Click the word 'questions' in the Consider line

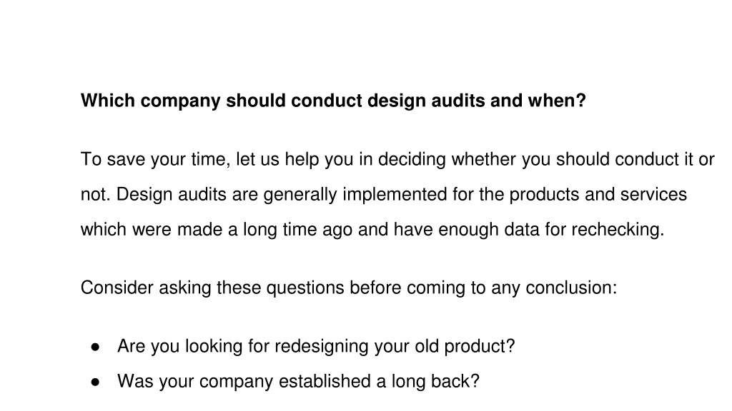(x=305, y=288)
